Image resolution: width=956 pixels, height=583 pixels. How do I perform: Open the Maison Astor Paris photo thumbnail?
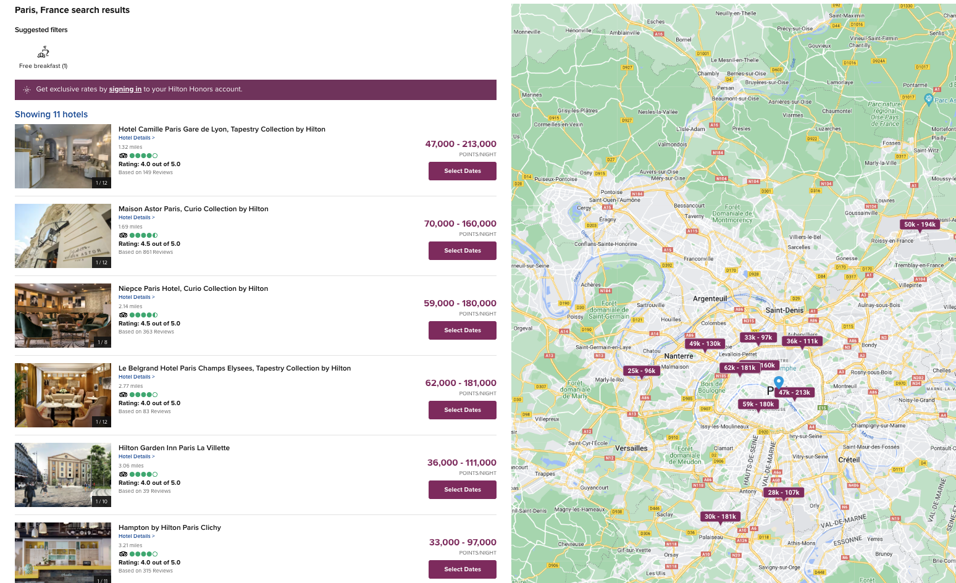63,236
